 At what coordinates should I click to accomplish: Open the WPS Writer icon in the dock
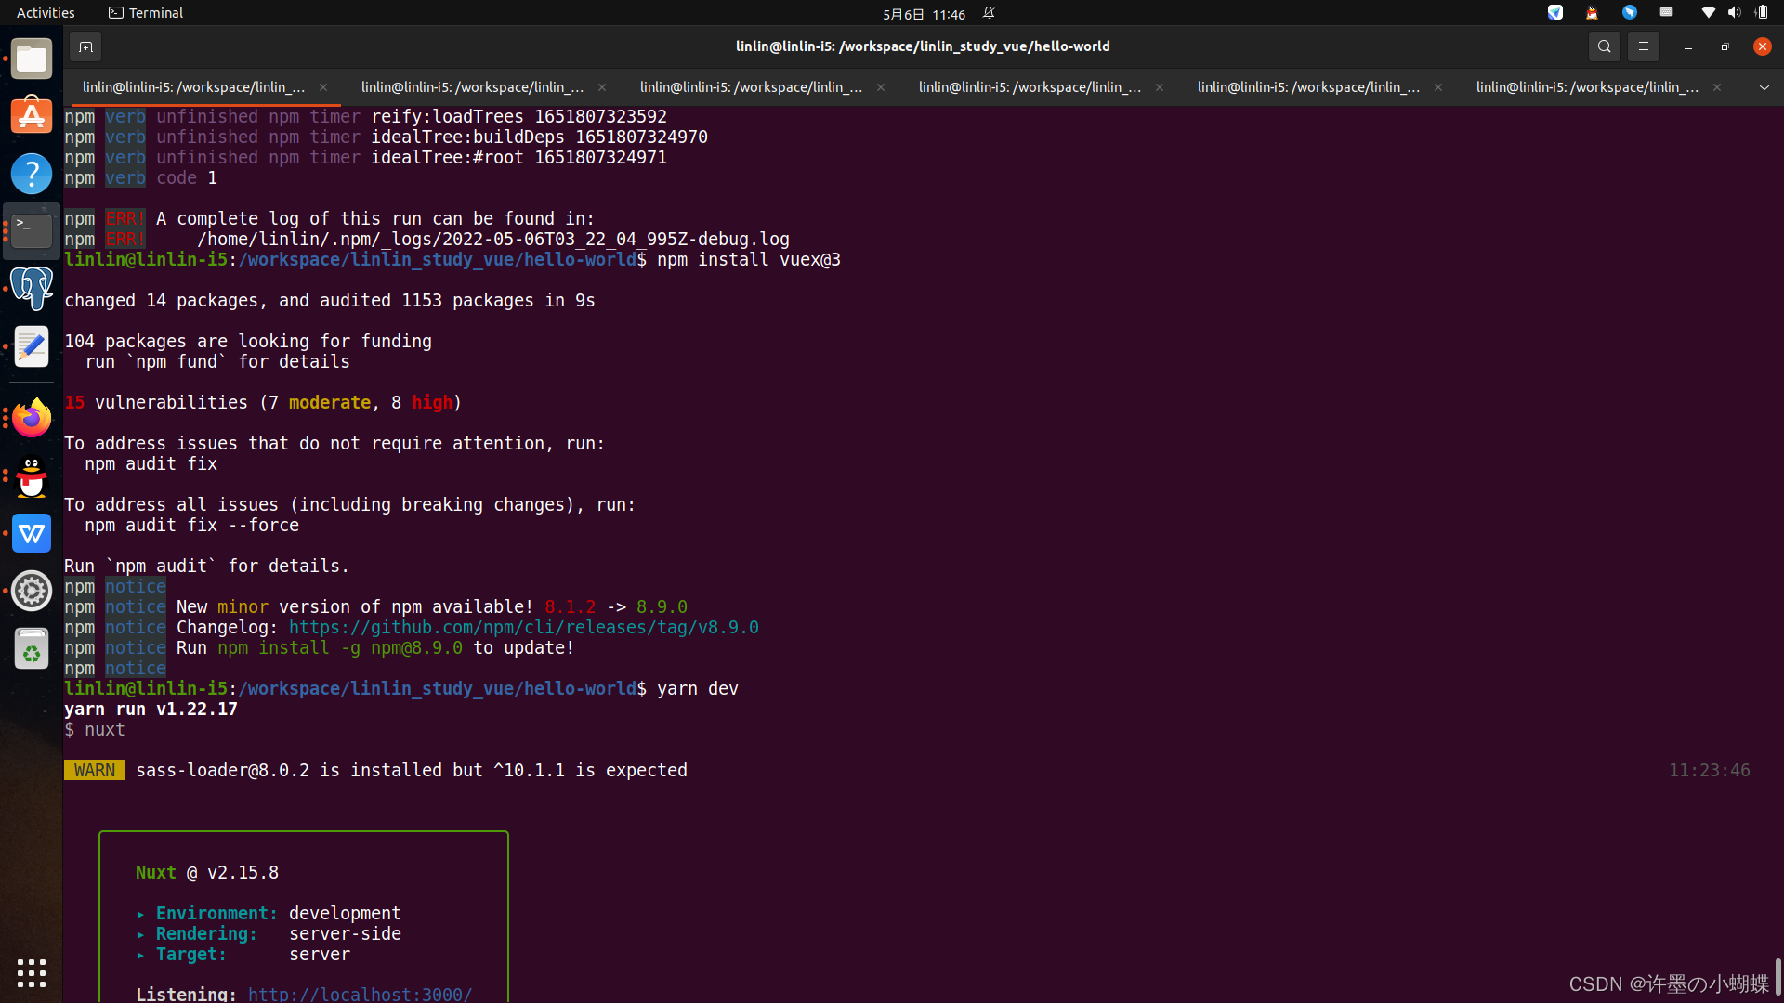tap(32, 533)
